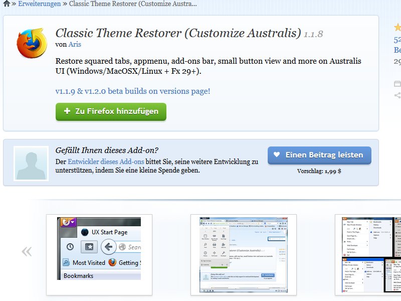
Task: Click the Gefällt Ihnen dieses Add-on? heading
Action: tap(107, 150)
